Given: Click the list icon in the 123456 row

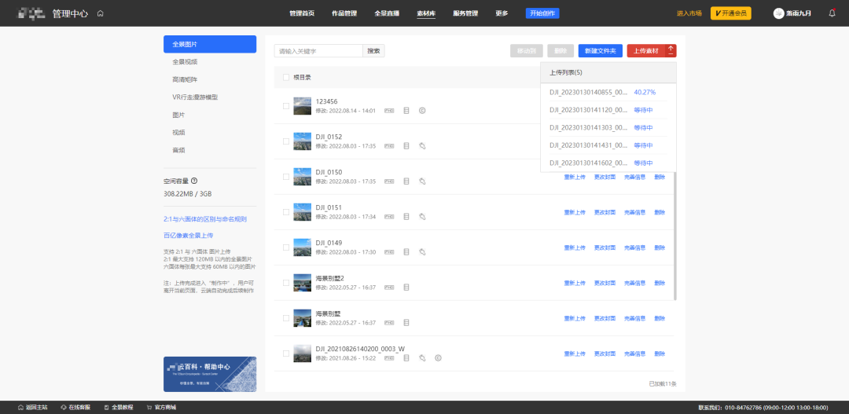Looking at the screenshot, I should pos(406,111).
